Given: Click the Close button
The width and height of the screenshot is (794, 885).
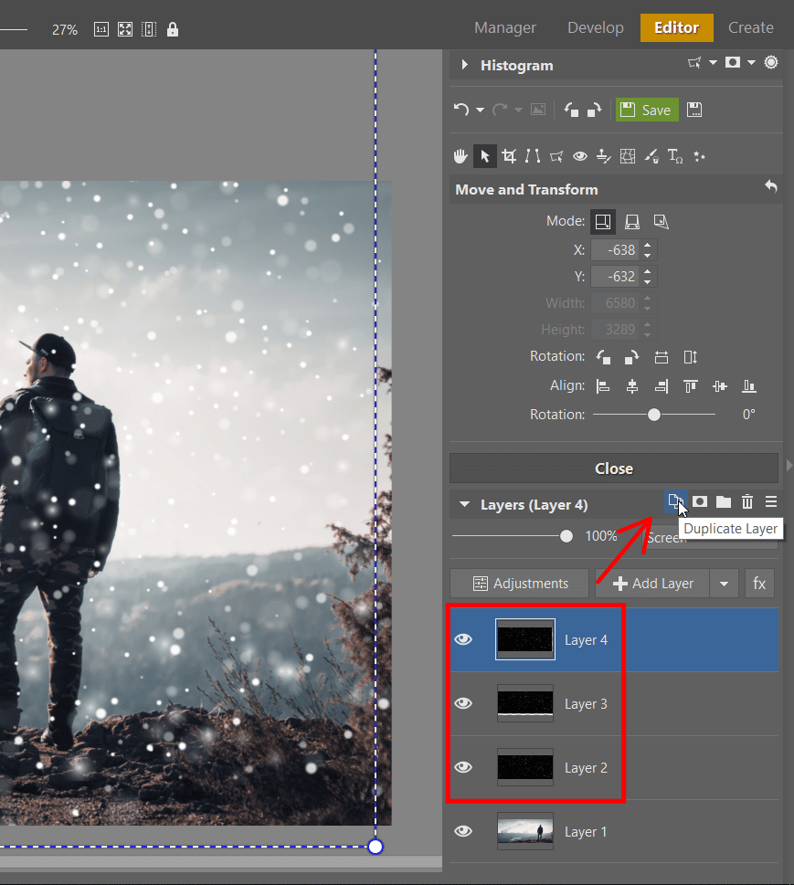Looking at the screenshot, I should [614, 469].
